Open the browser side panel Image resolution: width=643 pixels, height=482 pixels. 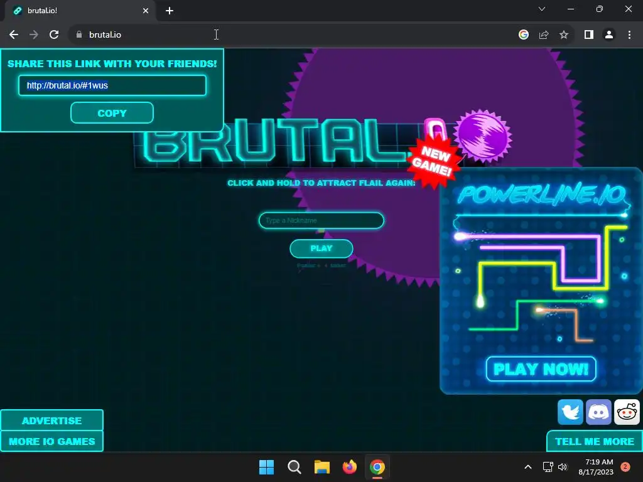589,35
